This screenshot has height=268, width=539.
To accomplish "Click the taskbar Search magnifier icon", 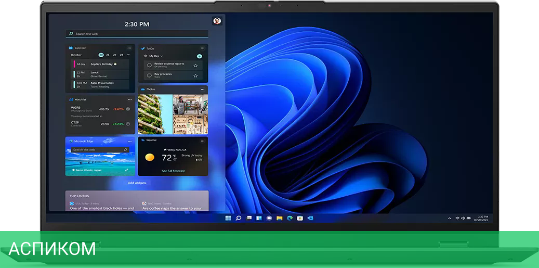I will click(x=238, y=218).
